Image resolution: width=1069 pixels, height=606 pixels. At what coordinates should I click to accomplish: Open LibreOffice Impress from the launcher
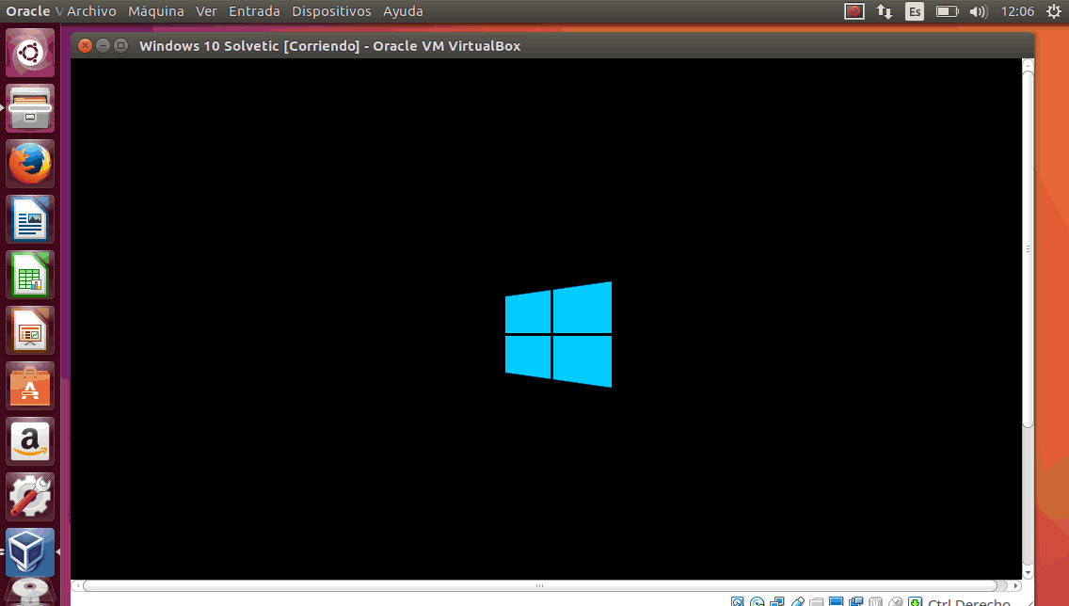point(30,330)
